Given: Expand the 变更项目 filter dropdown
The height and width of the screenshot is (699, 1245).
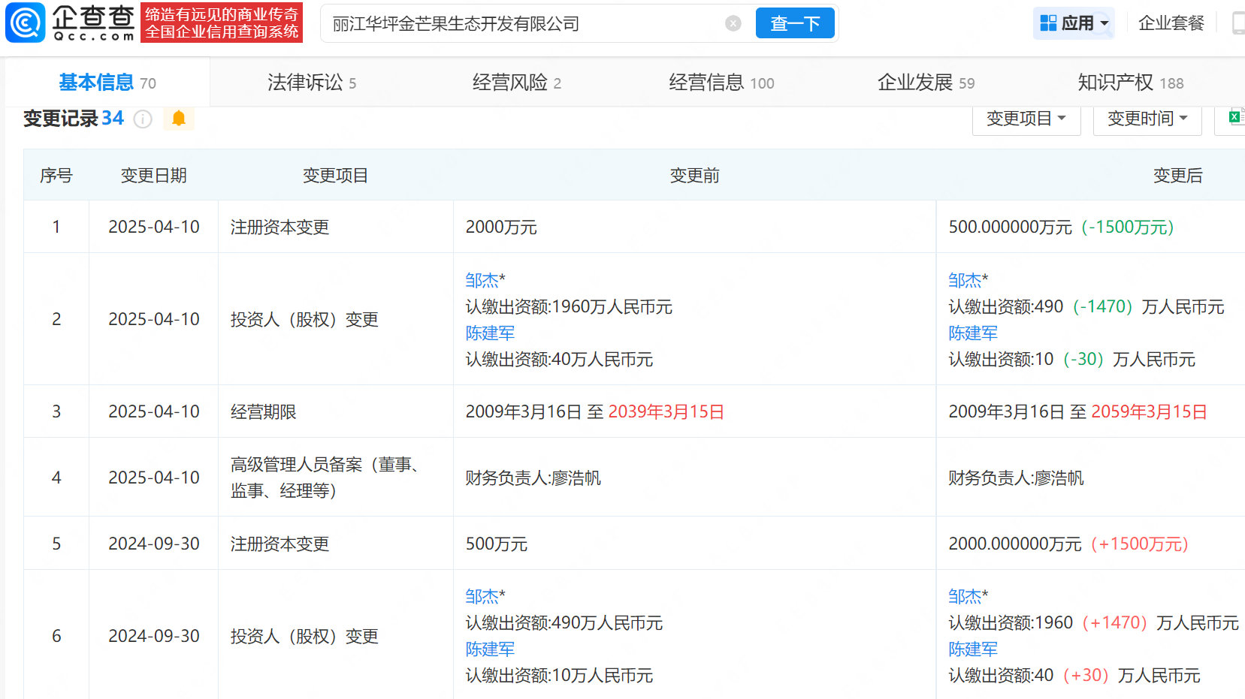Looking at the screenshot, I should (1026, 119).
